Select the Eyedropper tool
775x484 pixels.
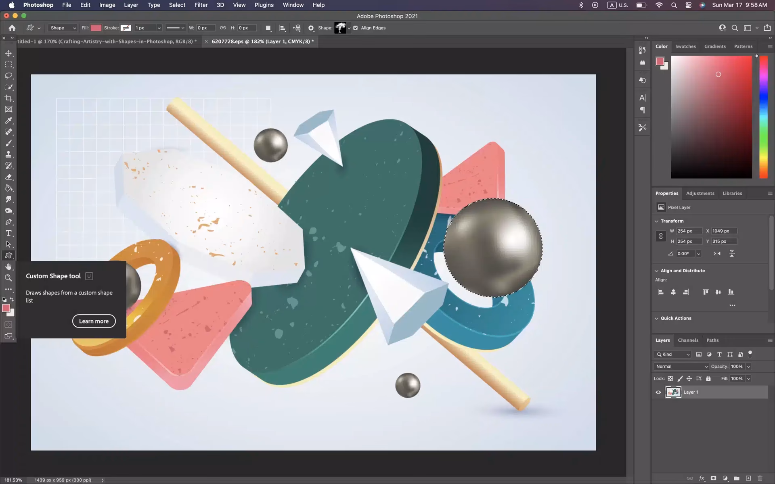(x=8, y=121)
